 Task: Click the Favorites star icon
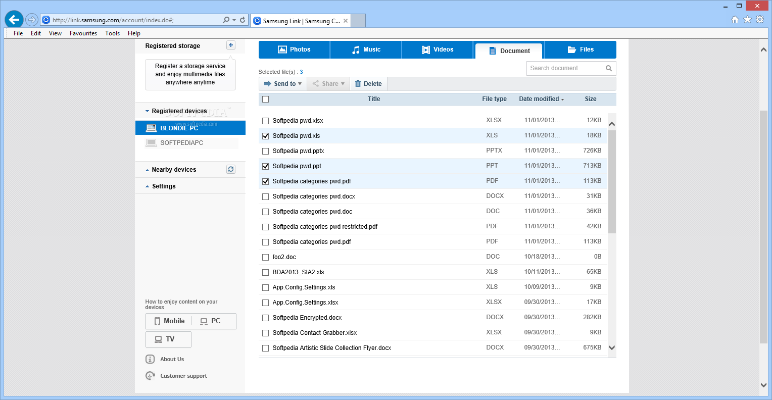pos(747,20)
